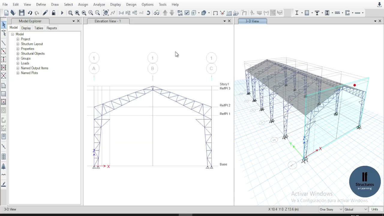
Task: Click the Rotate 3D View icon
Action: pos(148,13)
